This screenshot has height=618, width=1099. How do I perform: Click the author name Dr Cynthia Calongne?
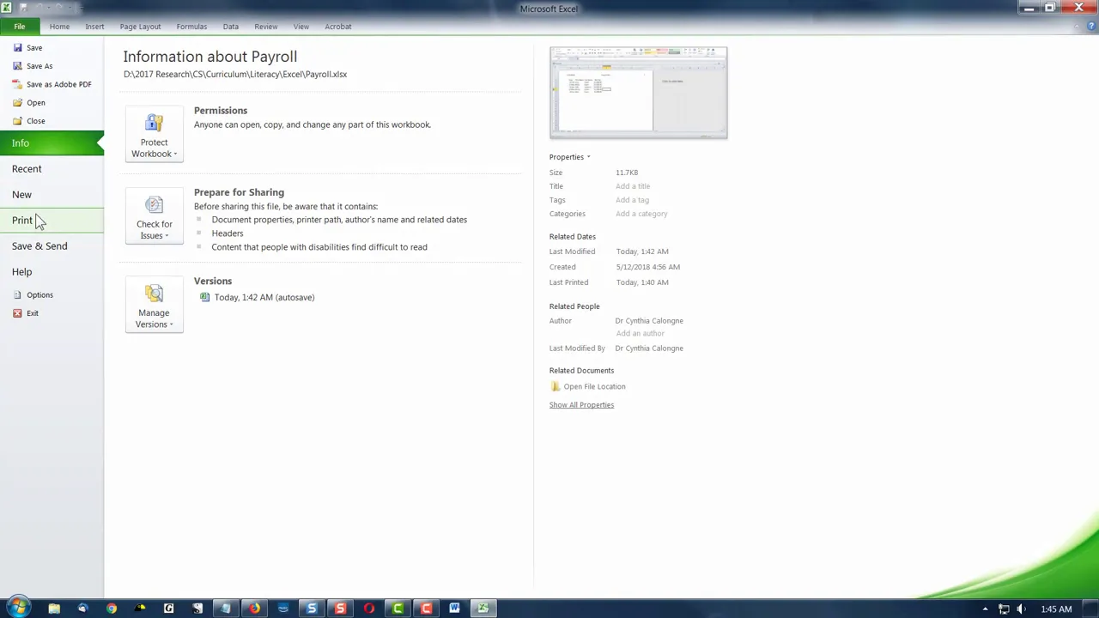[649, 321]
